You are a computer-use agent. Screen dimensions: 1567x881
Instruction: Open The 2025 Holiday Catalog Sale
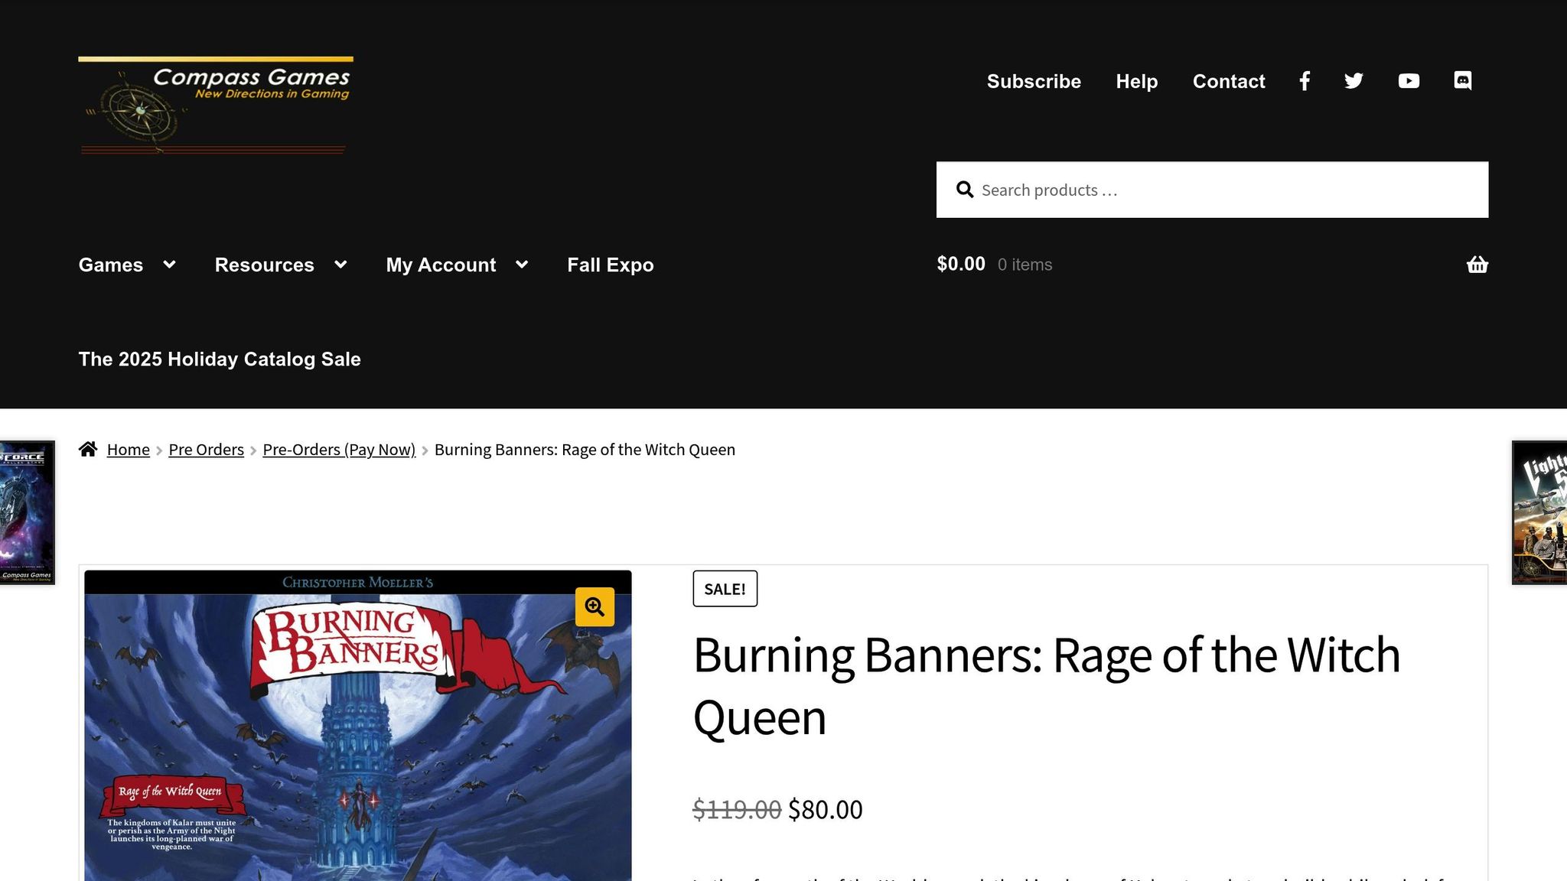click(220, 359)
